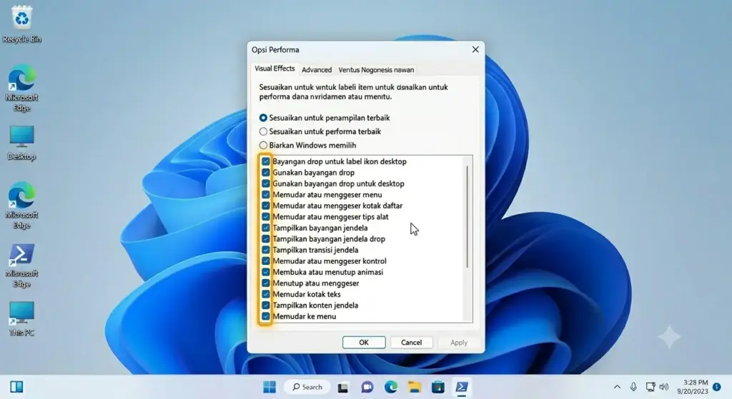Select 'Sesuaikan untuk performa terbaik' radio option
Screen dimensions: 732x399
tap(263, 131)
